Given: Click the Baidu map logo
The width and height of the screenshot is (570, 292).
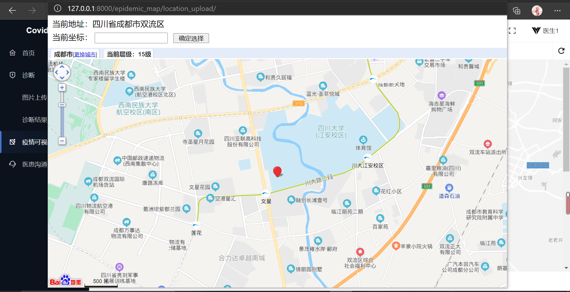Looking at the screenshot, I should click(65, 280).
